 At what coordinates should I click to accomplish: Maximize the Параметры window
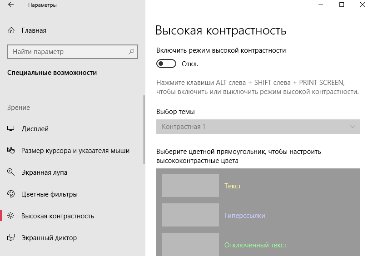click(x=342, y=5)
